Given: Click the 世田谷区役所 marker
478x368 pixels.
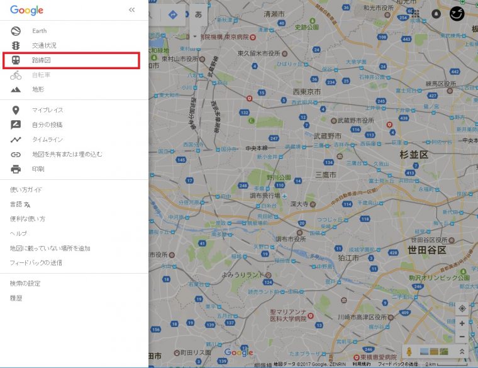Looking at the screenshot, I should [x=452, y=240].
